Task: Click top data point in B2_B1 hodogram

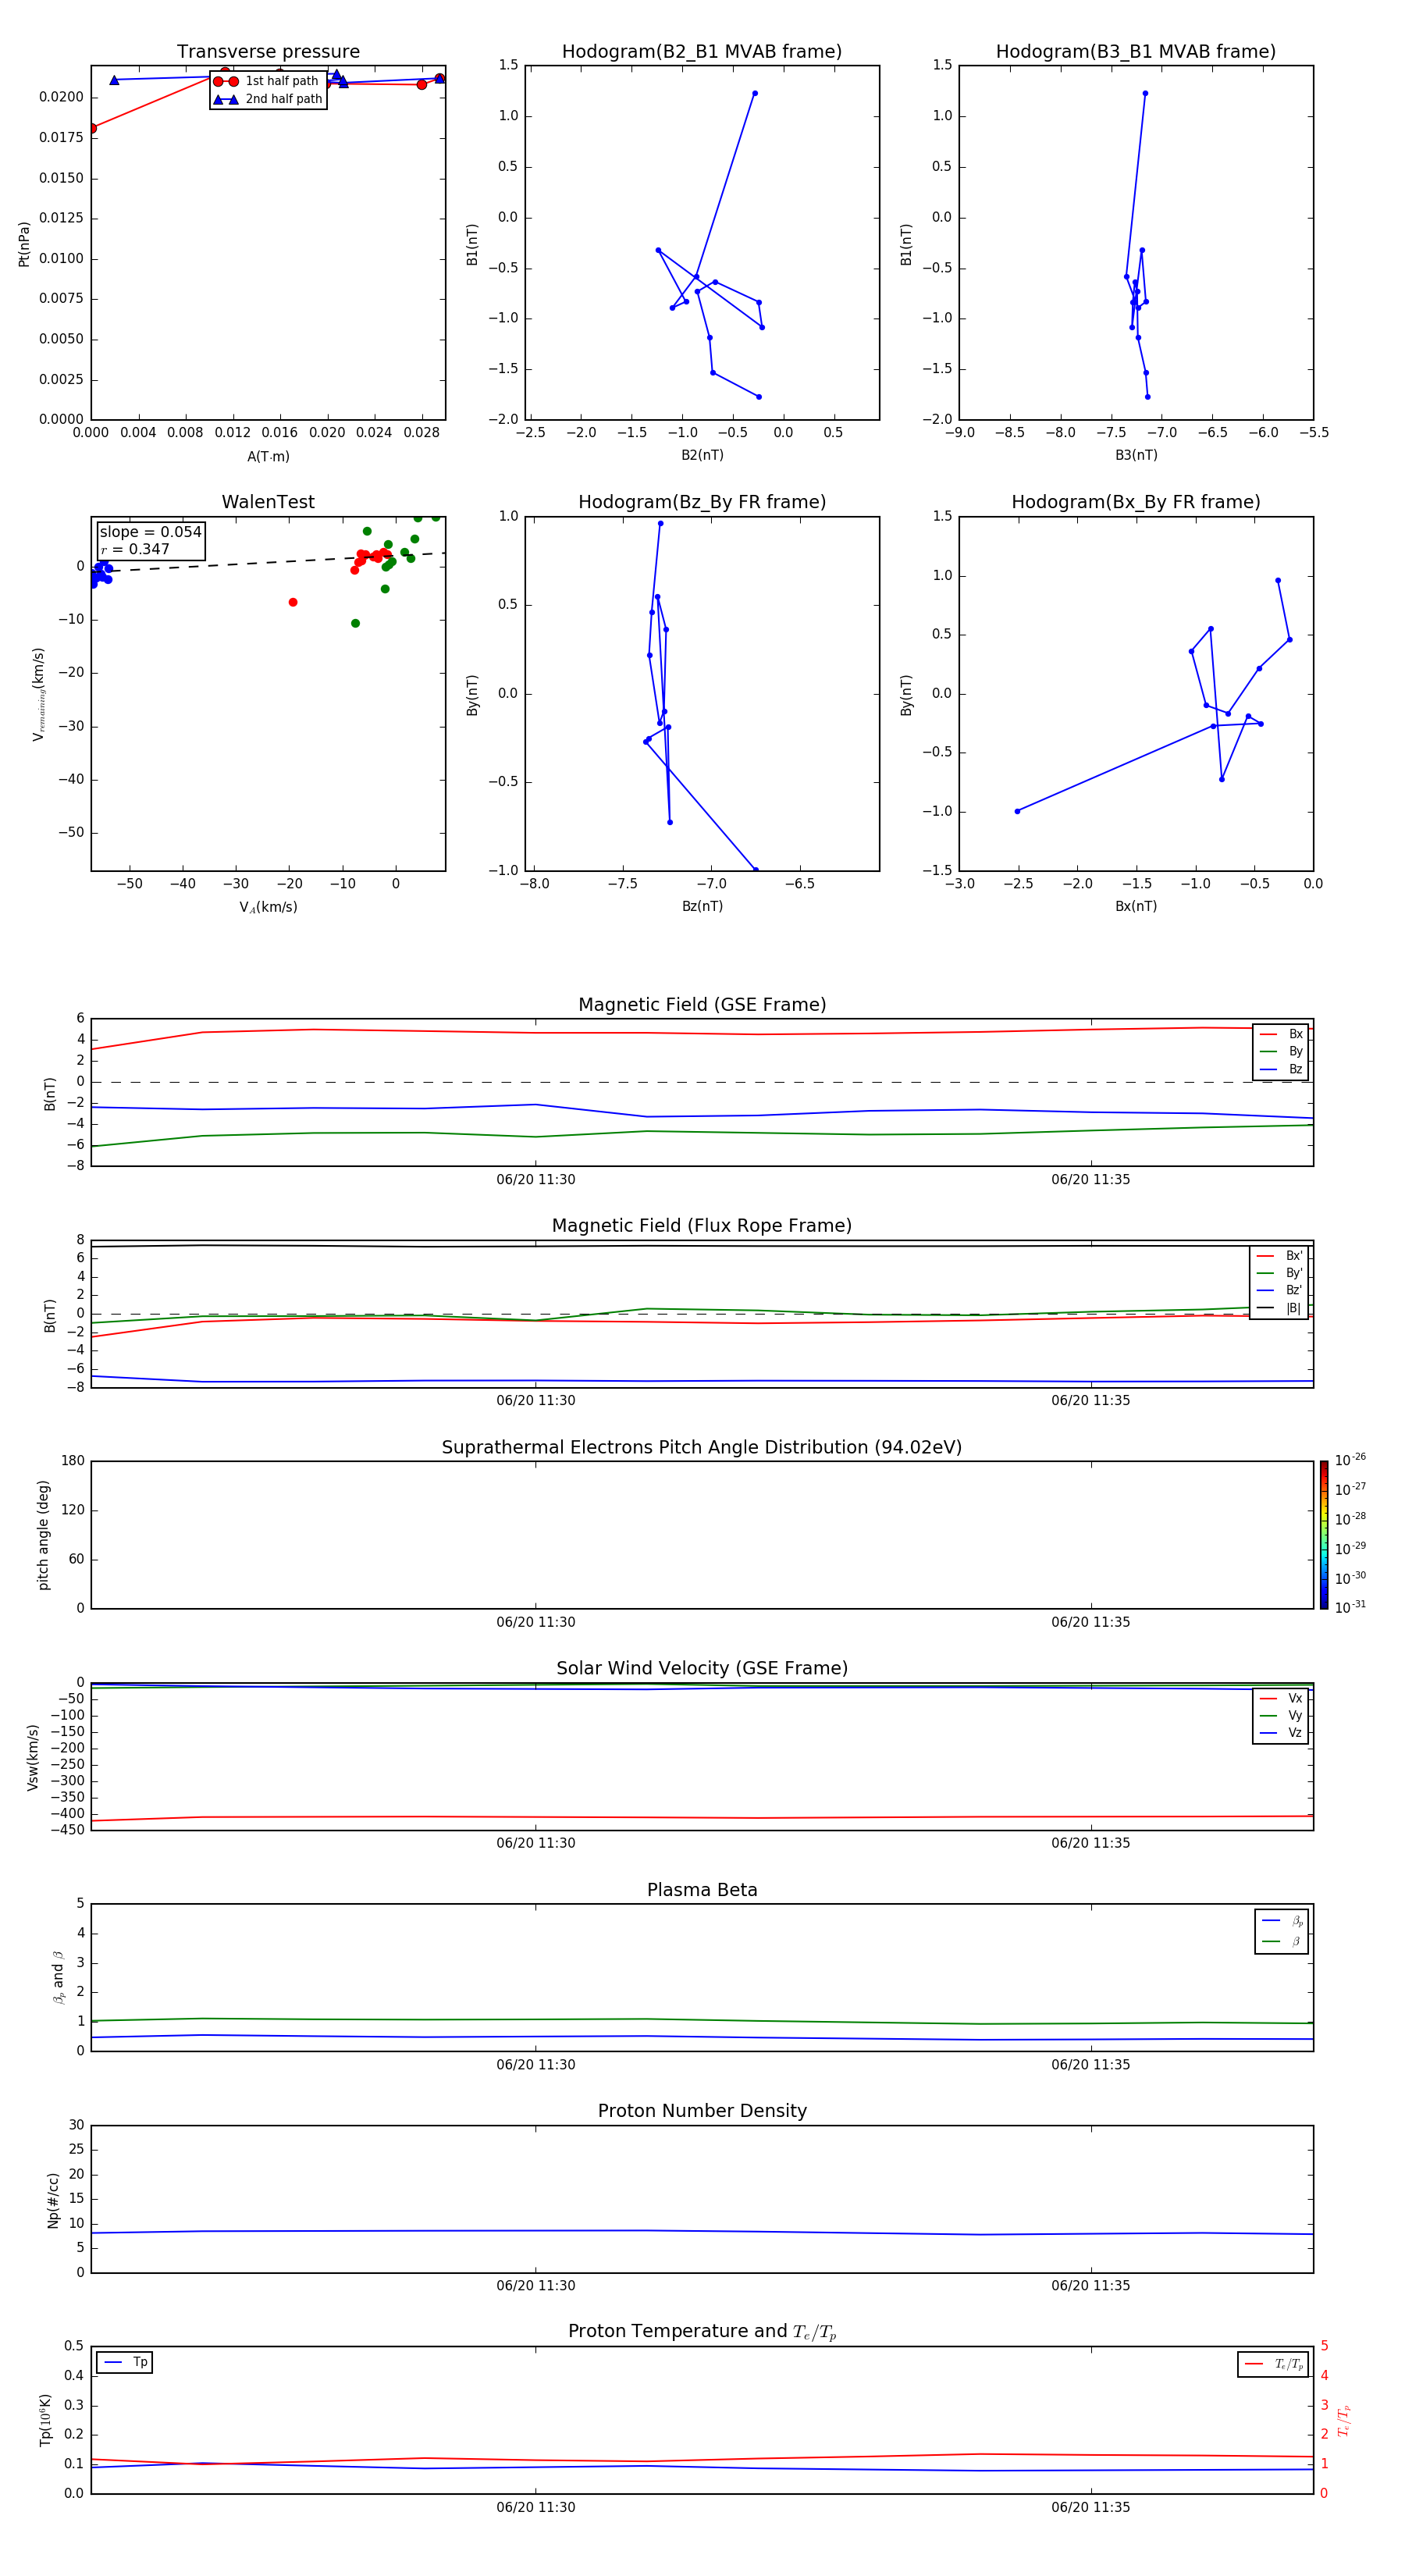Action: pos(755,93)
